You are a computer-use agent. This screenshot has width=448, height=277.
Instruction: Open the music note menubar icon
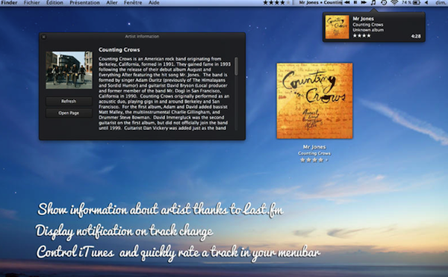pyautogui.click(x=373, y=2)
